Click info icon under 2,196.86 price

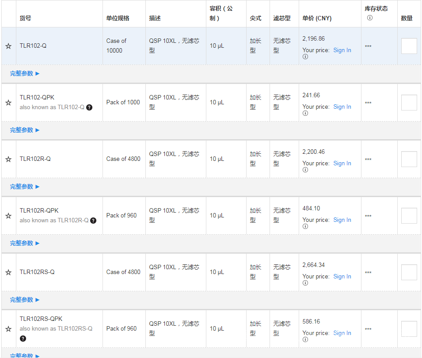click(305, 57)
